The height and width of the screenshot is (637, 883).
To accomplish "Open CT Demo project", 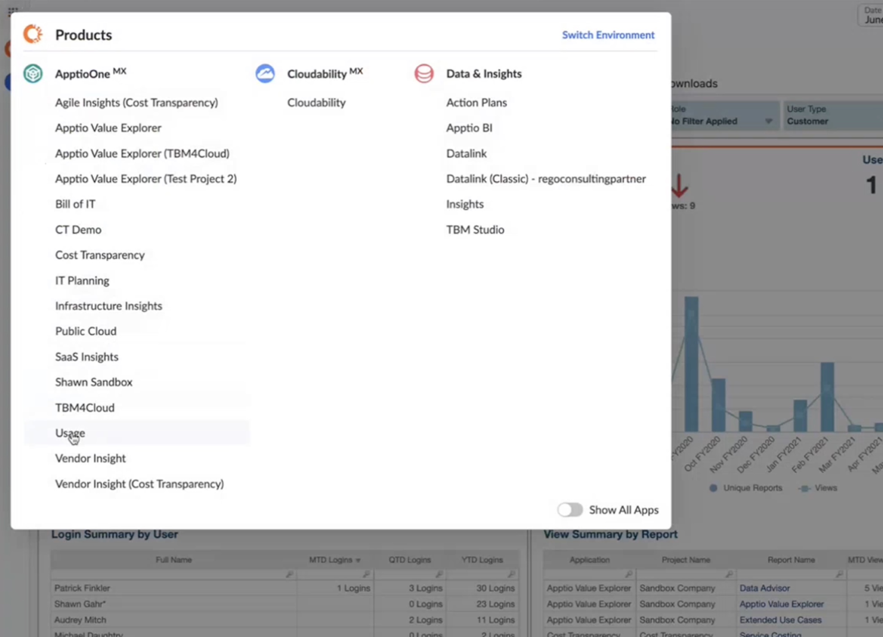I will [78, 230].
